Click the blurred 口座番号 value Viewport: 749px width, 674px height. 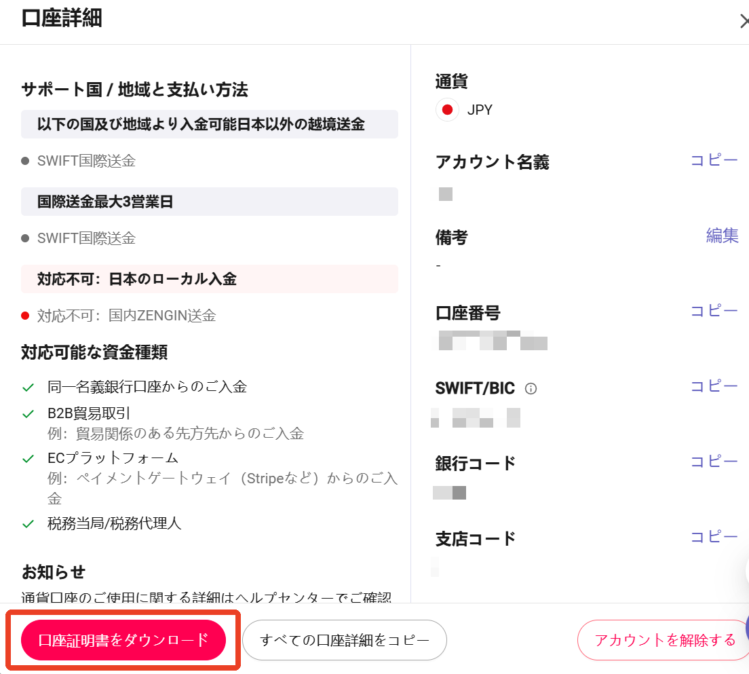point(493,340)
